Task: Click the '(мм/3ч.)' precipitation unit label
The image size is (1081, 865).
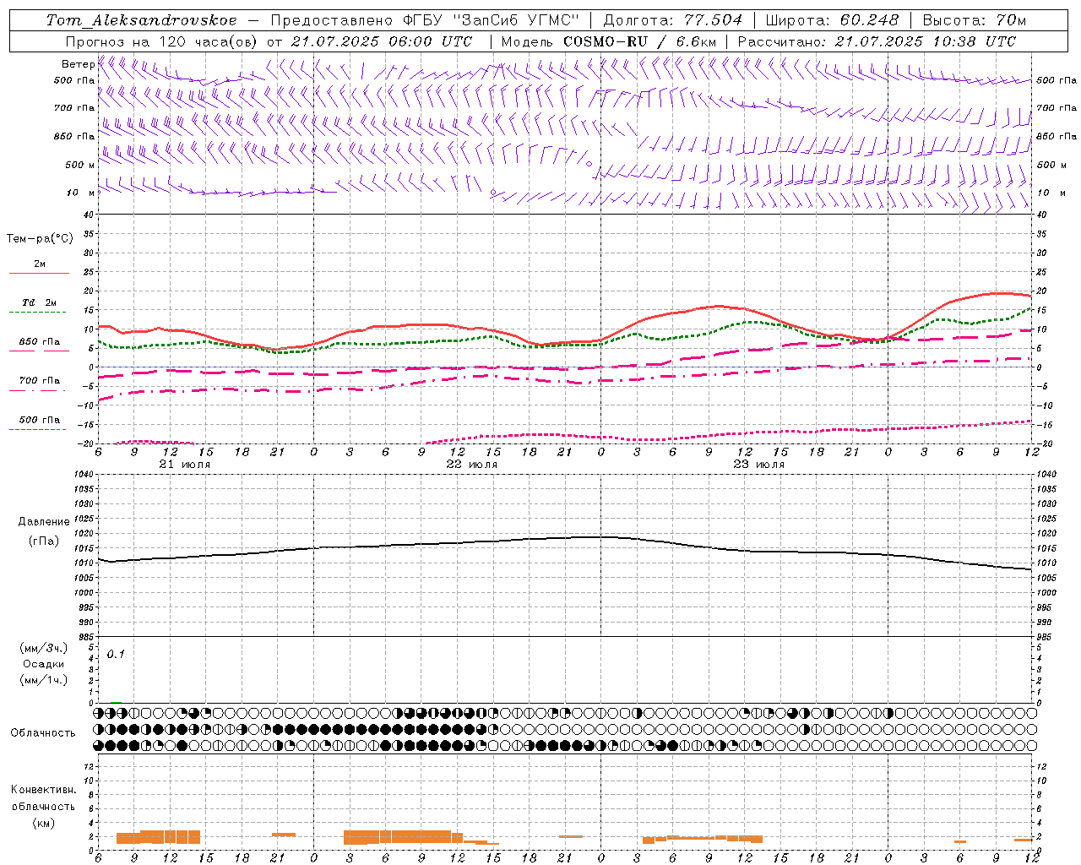Action: 44,648
